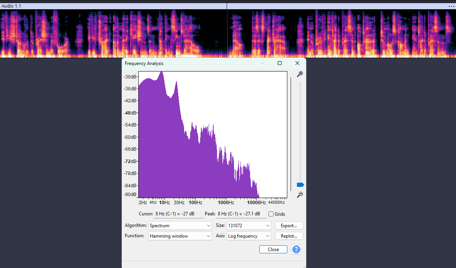Screen dimensions: 456x268
Task: Click the Replot... button
Action: click(289, 236)
